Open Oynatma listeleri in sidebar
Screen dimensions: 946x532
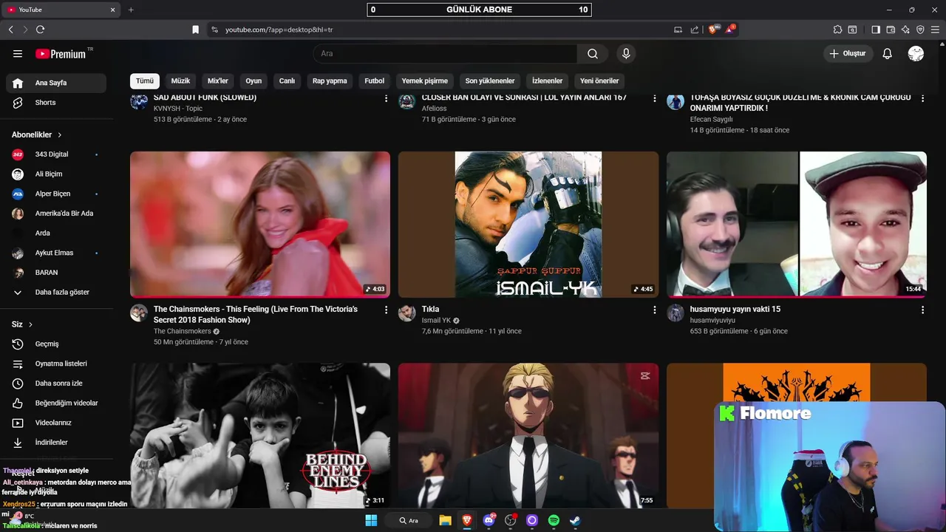pos(56,364)
